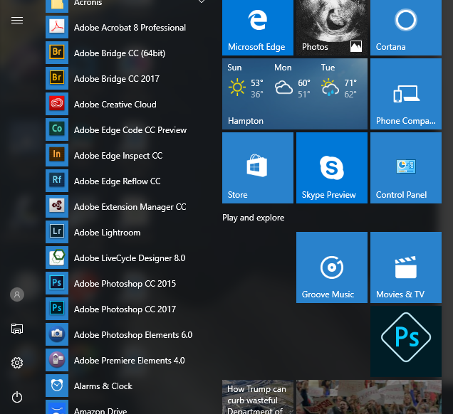Open Alarms & Clock icon

pyautogui.click(x=57, y=386)
